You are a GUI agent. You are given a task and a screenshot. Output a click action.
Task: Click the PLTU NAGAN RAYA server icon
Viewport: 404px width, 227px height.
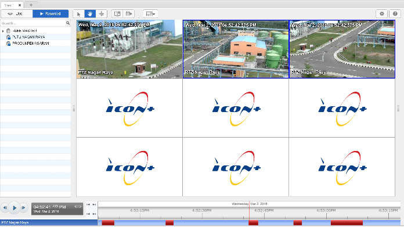(8, 37)
